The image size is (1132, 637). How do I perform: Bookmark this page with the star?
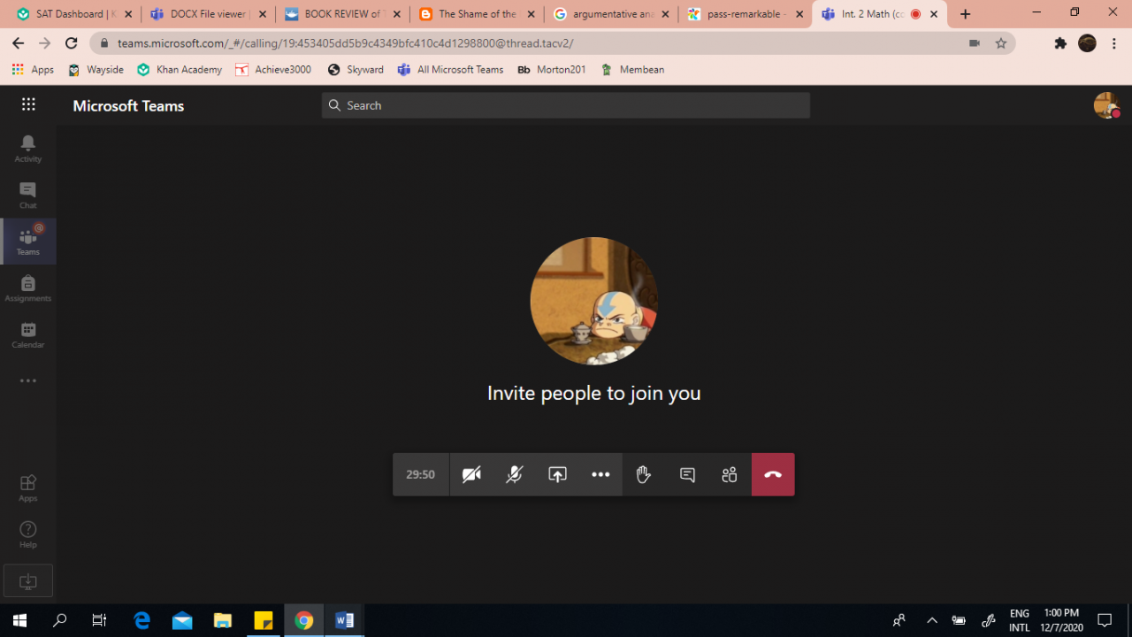1001,43
